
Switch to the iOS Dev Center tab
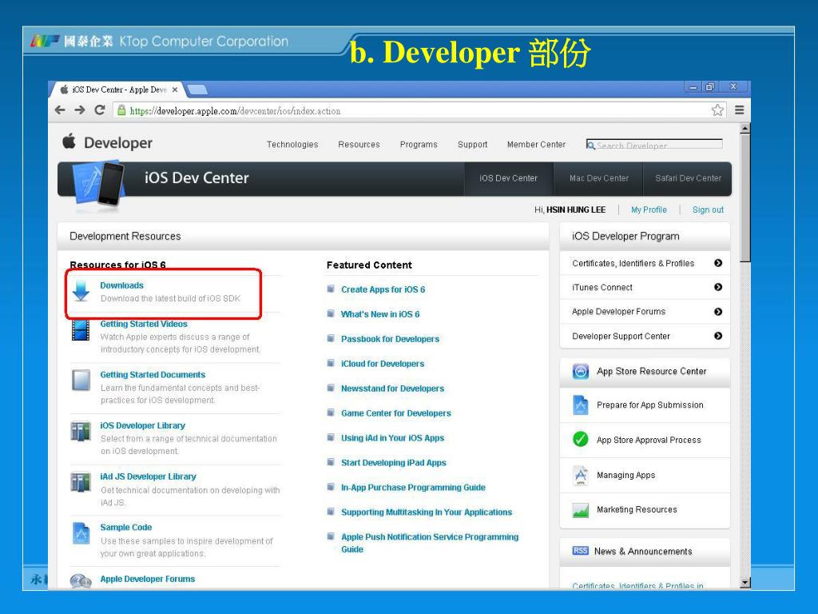point(509,178)
